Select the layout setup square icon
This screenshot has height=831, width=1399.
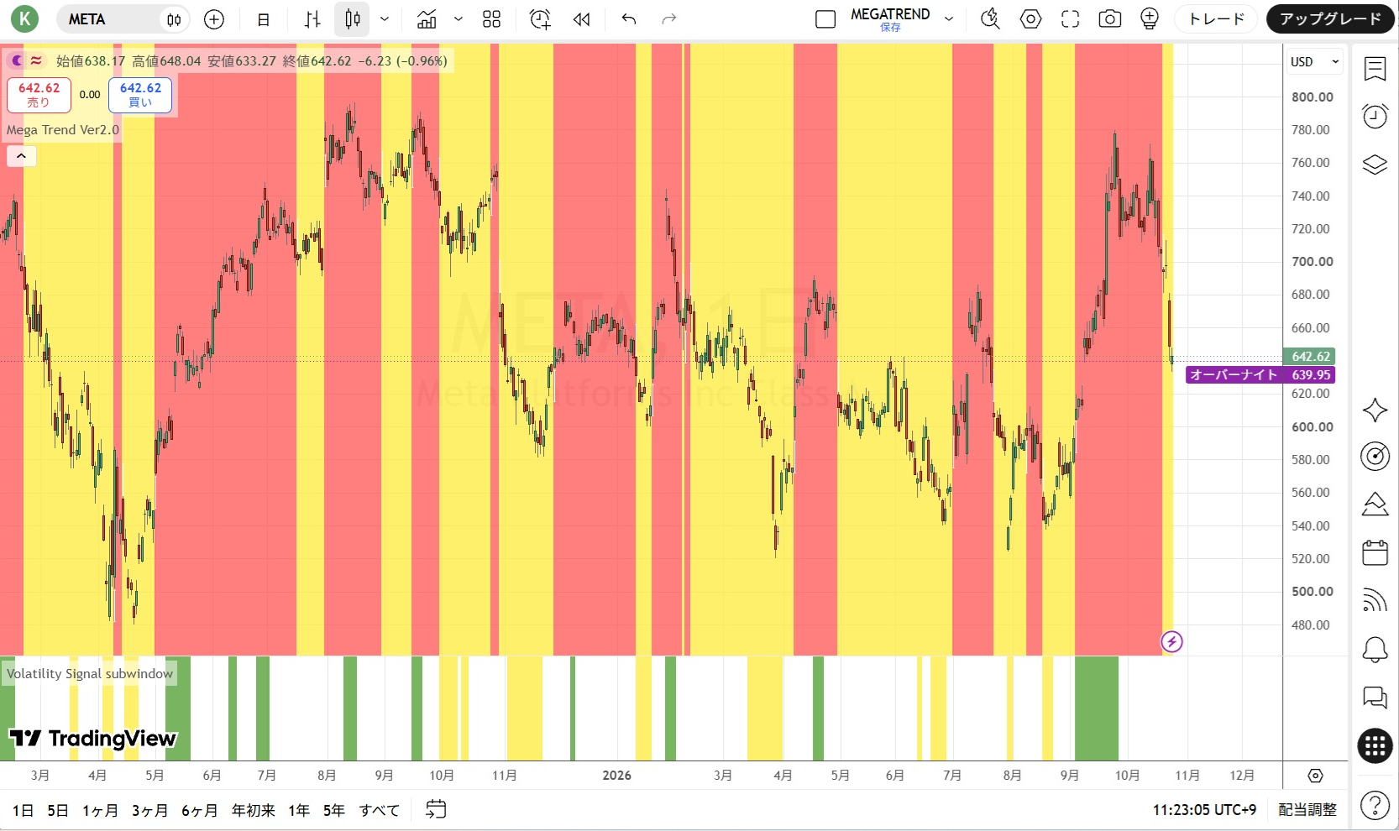coord(825,19)
